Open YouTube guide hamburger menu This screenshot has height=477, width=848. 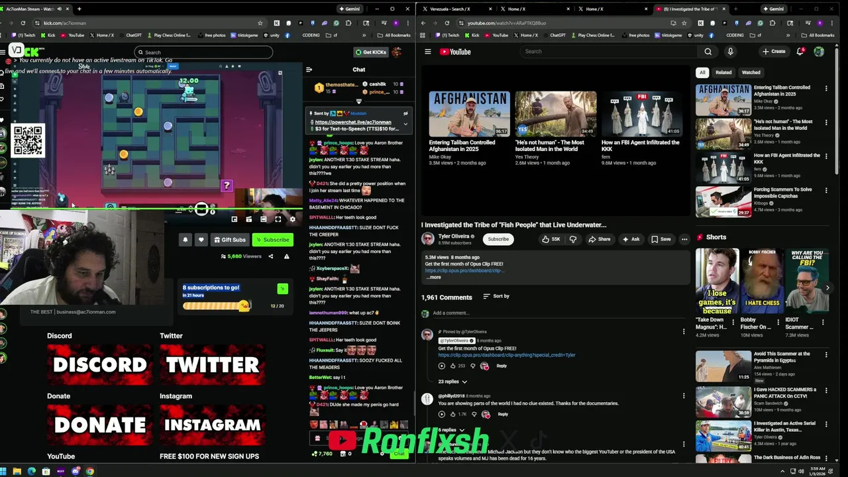[428, 52]
